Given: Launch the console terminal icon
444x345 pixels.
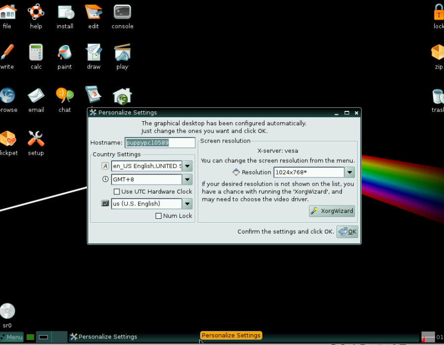Looking at the screenshot, I should pyautogui.click(x=122, y=12).
